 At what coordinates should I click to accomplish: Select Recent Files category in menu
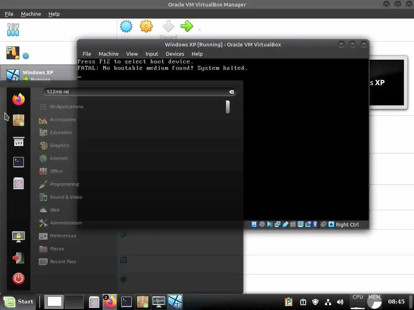click(x=57, y=262)
